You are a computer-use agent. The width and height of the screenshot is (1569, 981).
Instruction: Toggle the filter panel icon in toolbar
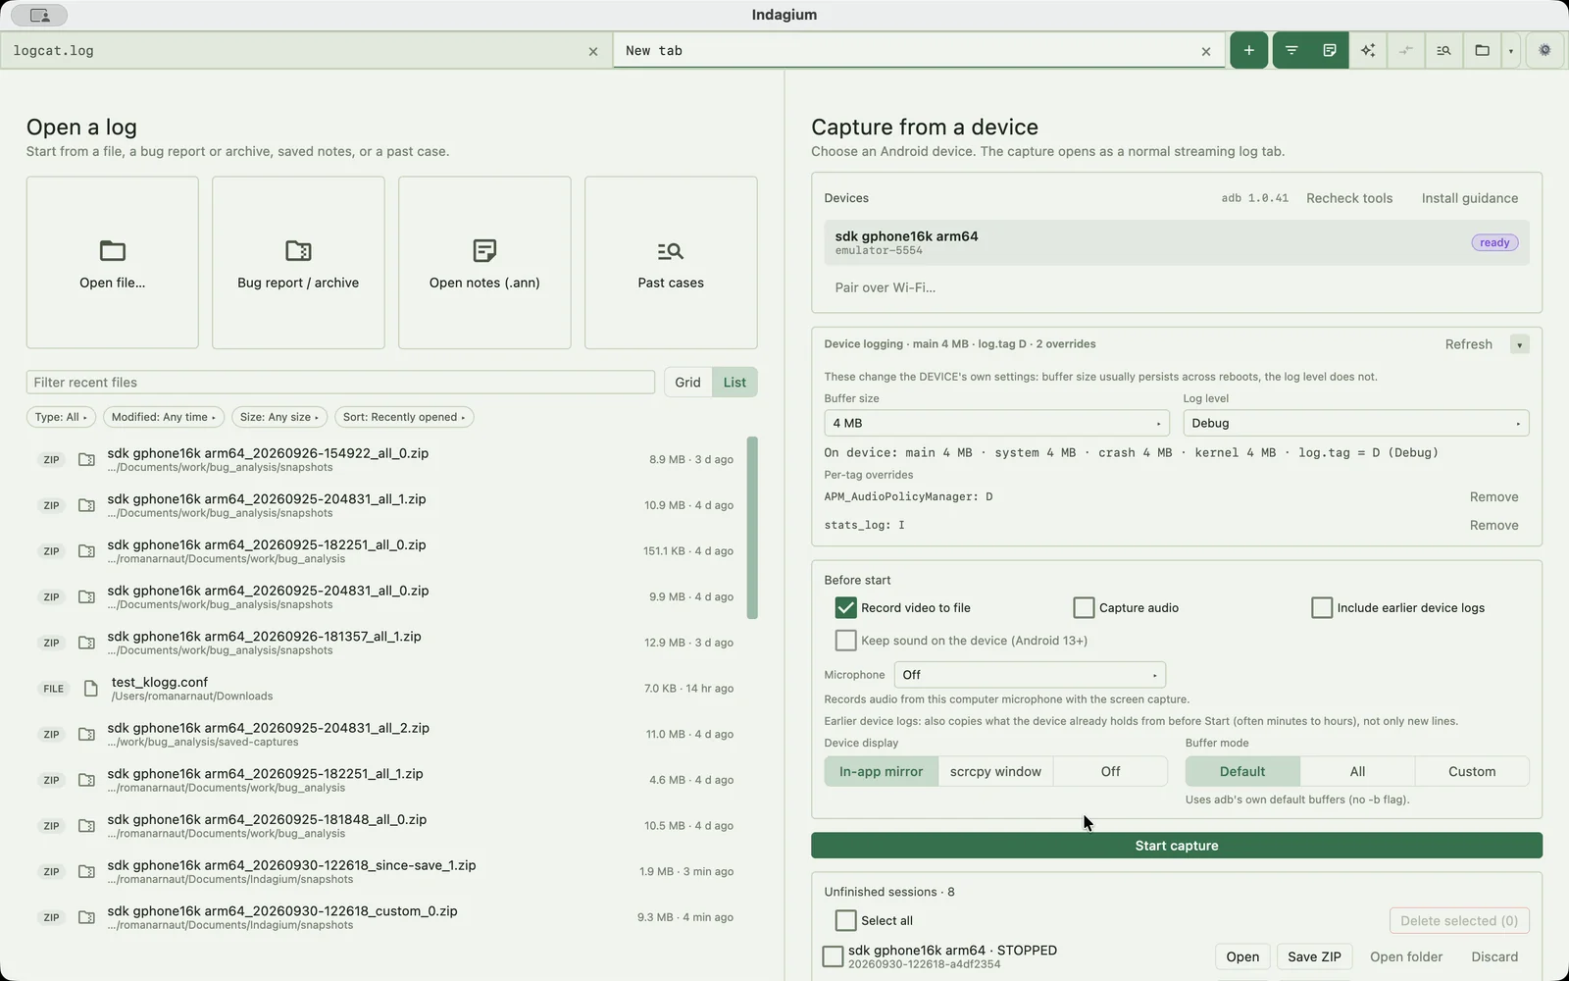pos(1291,50)
